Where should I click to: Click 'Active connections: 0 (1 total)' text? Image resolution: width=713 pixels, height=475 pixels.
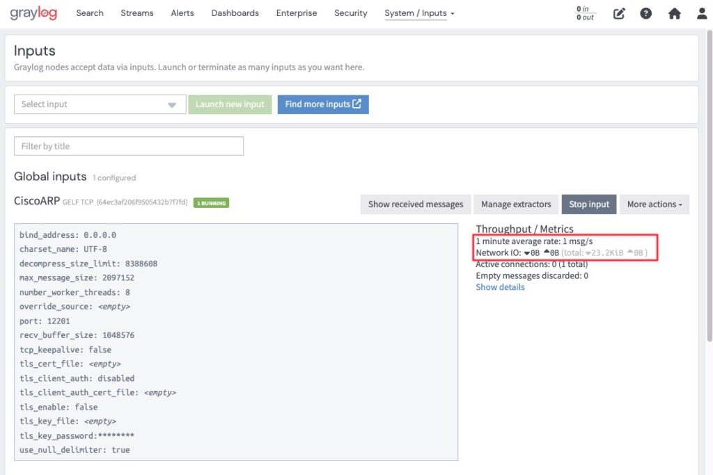click(531, 264)
